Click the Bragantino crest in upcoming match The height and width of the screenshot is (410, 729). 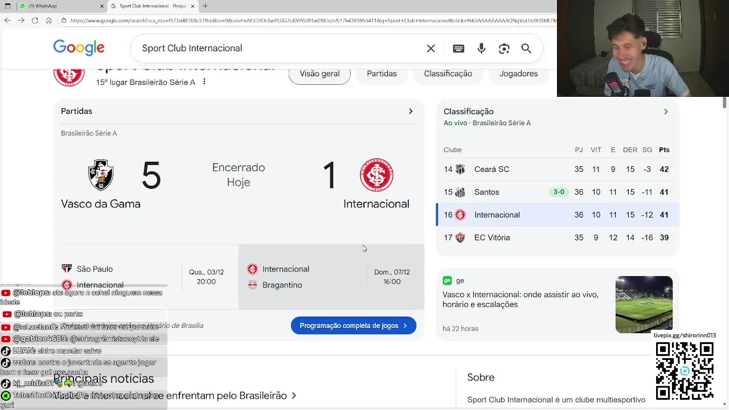click(x=252, y=285)
